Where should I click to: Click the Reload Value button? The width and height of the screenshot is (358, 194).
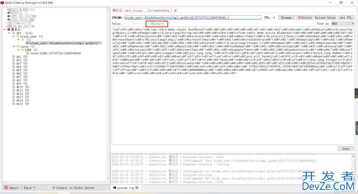click(x=325, y=18)
